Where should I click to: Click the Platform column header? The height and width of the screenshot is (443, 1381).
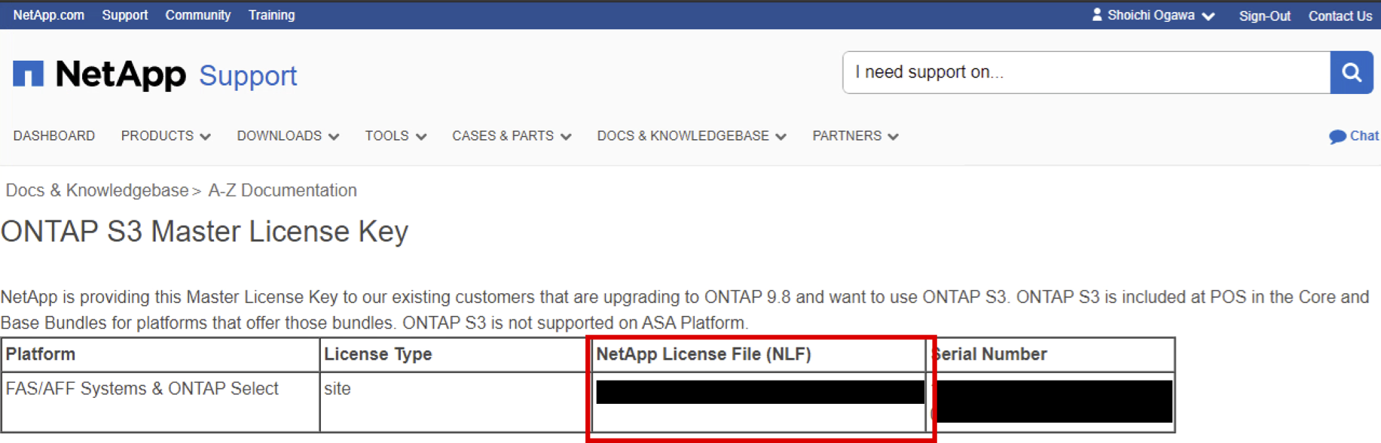[x=160, y=354]
